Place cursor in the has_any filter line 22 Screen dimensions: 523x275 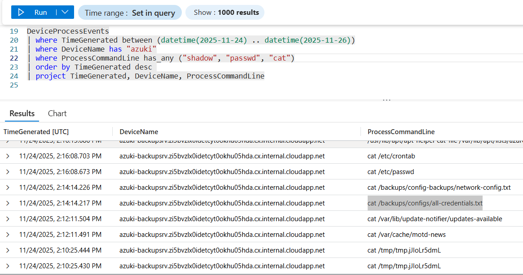pos(161,58)
